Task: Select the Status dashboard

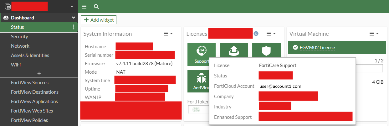Action: (39, 27)
